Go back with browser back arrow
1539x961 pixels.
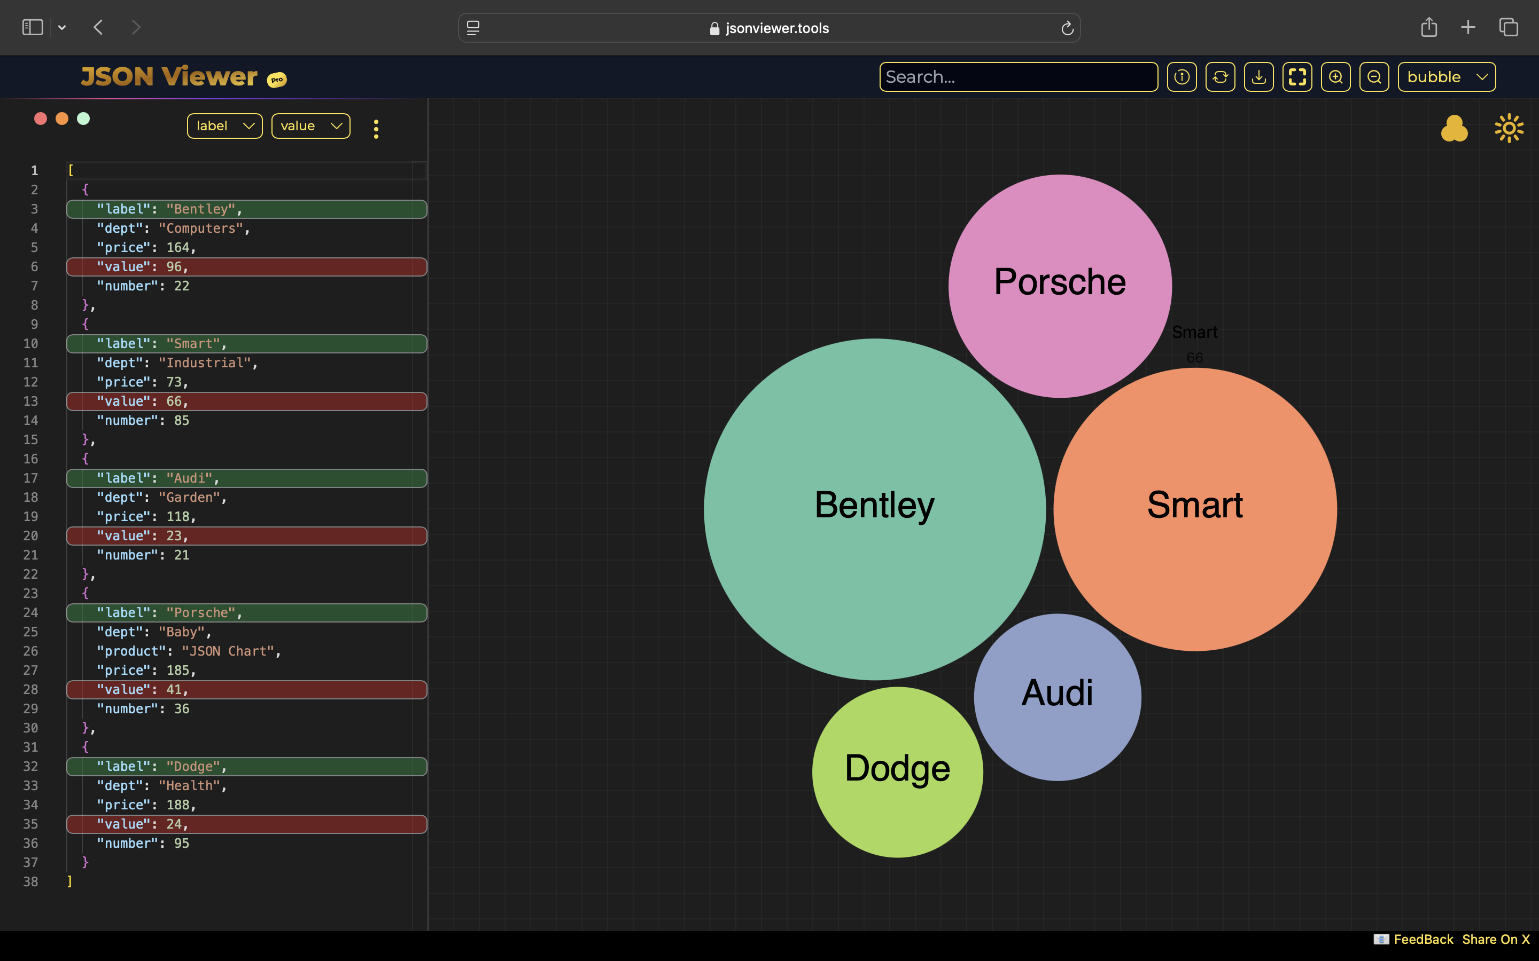(98, 27)
